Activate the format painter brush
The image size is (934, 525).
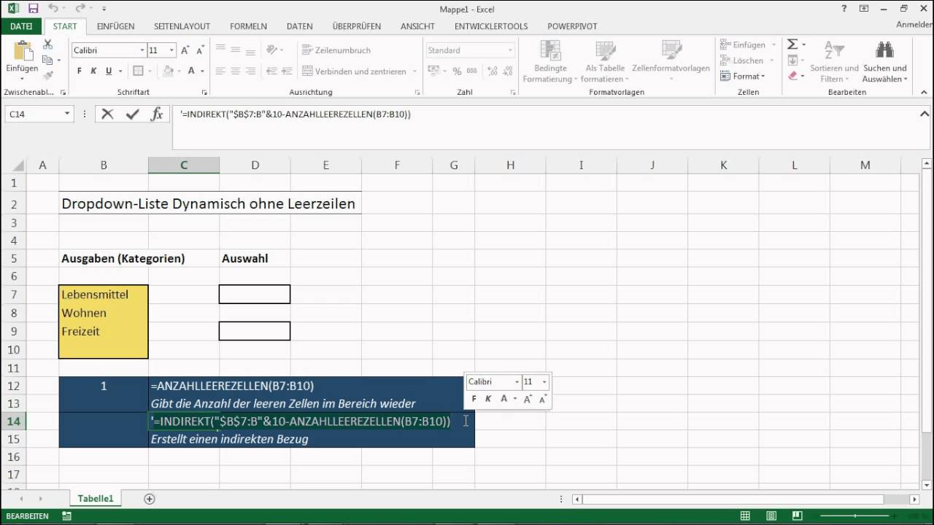(48, 74)
